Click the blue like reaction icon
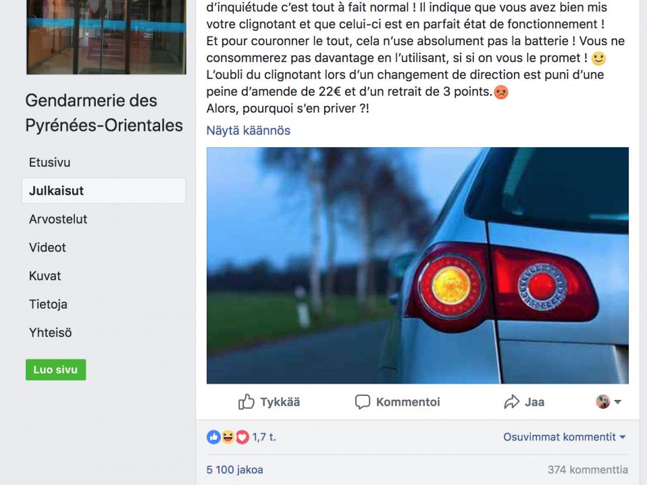 [x=213, y=437]
